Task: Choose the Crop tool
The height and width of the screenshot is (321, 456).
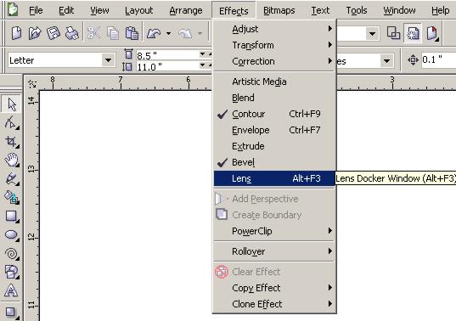Action: click(x=11, y=141)
